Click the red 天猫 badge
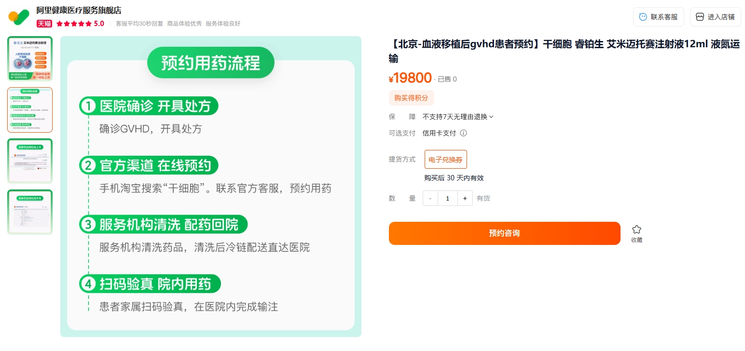This screenshot has height=351, width=745. point(44,23)
